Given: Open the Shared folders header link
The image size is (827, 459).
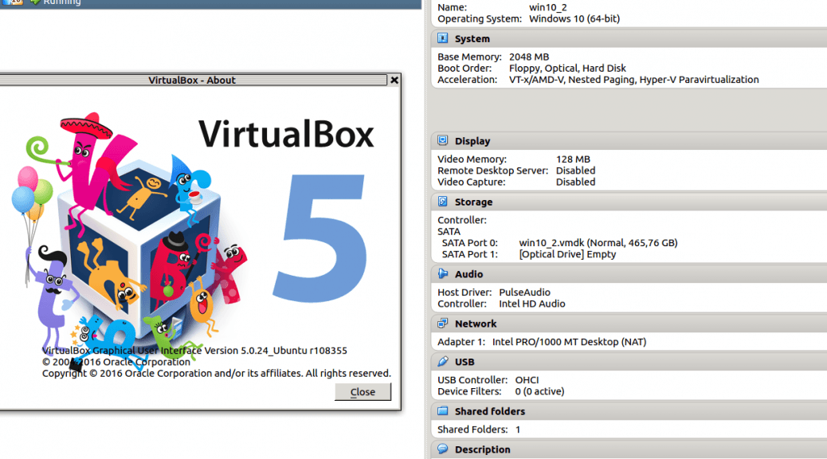Looking at the screenshot, I should (x=490, y=411).
